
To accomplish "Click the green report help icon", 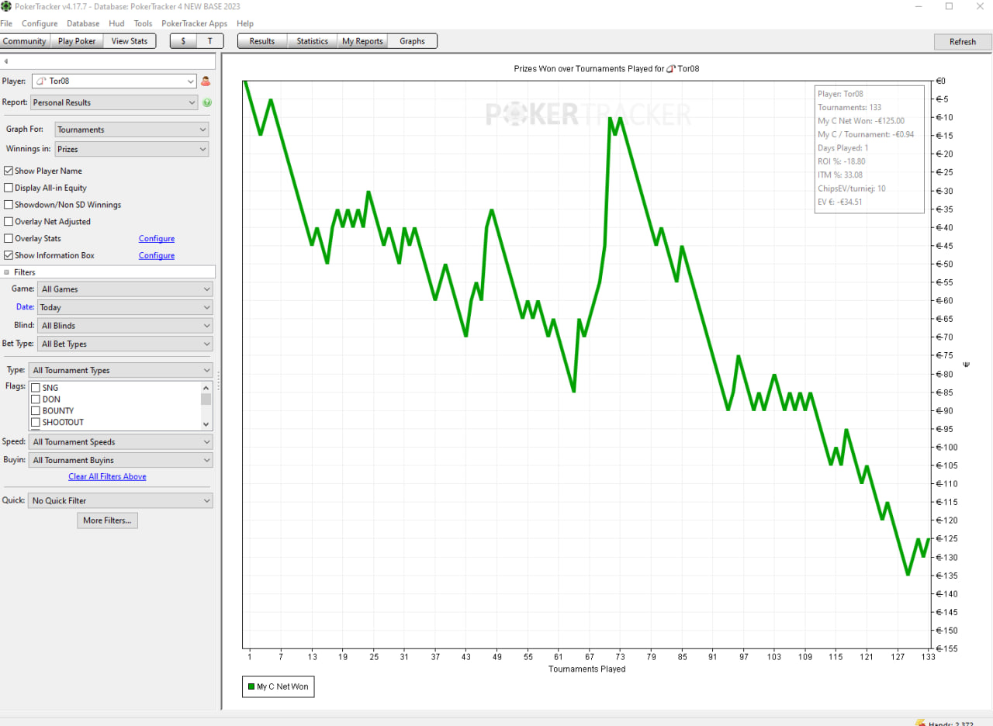I will (207, 102).
